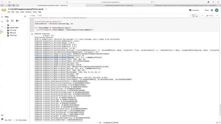Click the output line 'Computed diagnostics_Image-original_Spacing'
221x124 pixels.
tap(68, 58)
